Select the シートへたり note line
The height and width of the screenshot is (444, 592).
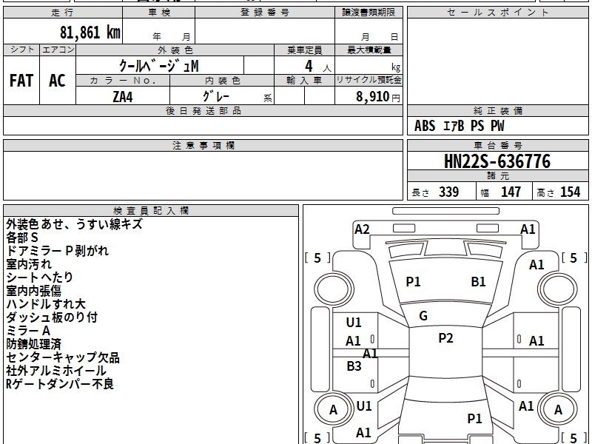[40, 277]
